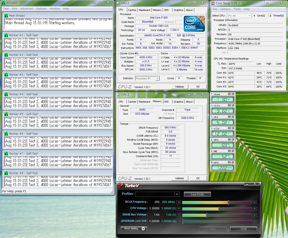
Task: Click Validate in the top CPU-Z window
Action: pyautogui.click(x=179, y=87)
